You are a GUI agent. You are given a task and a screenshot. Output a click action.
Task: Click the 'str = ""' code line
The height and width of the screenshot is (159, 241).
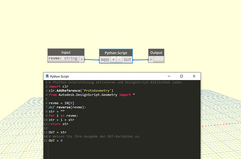[x=57, y=111]
